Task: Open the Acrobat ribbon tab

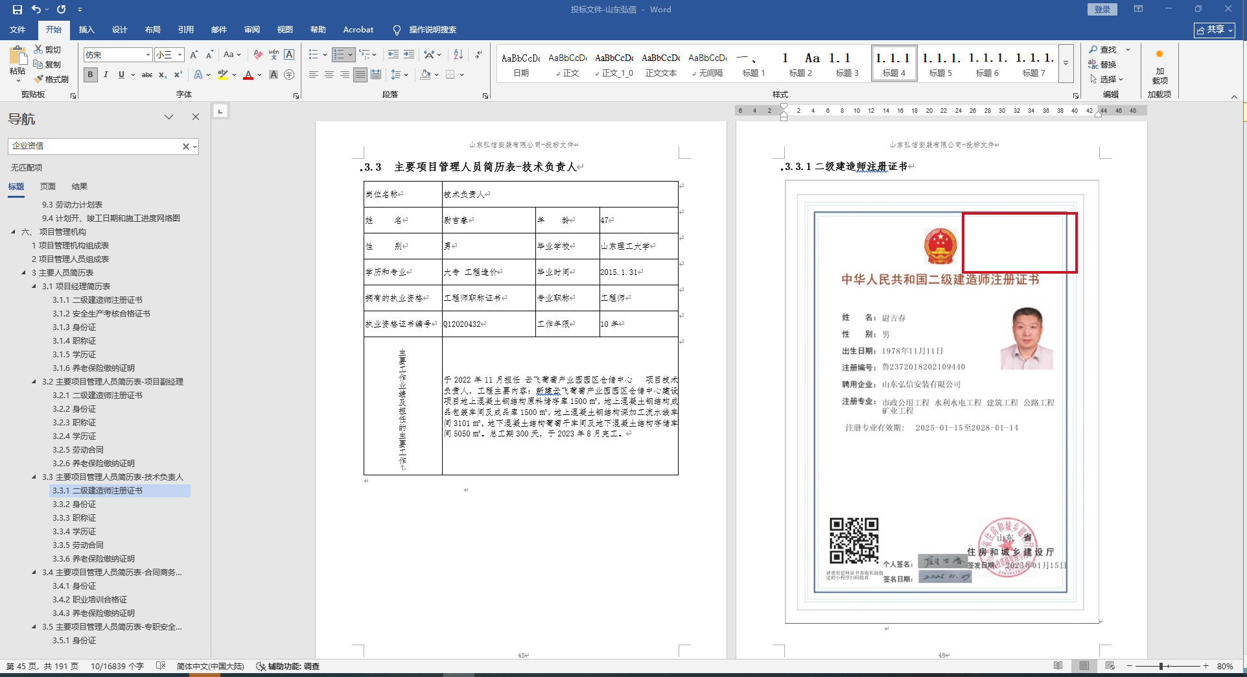Action: pyautogui.click(x=358, y=30)
